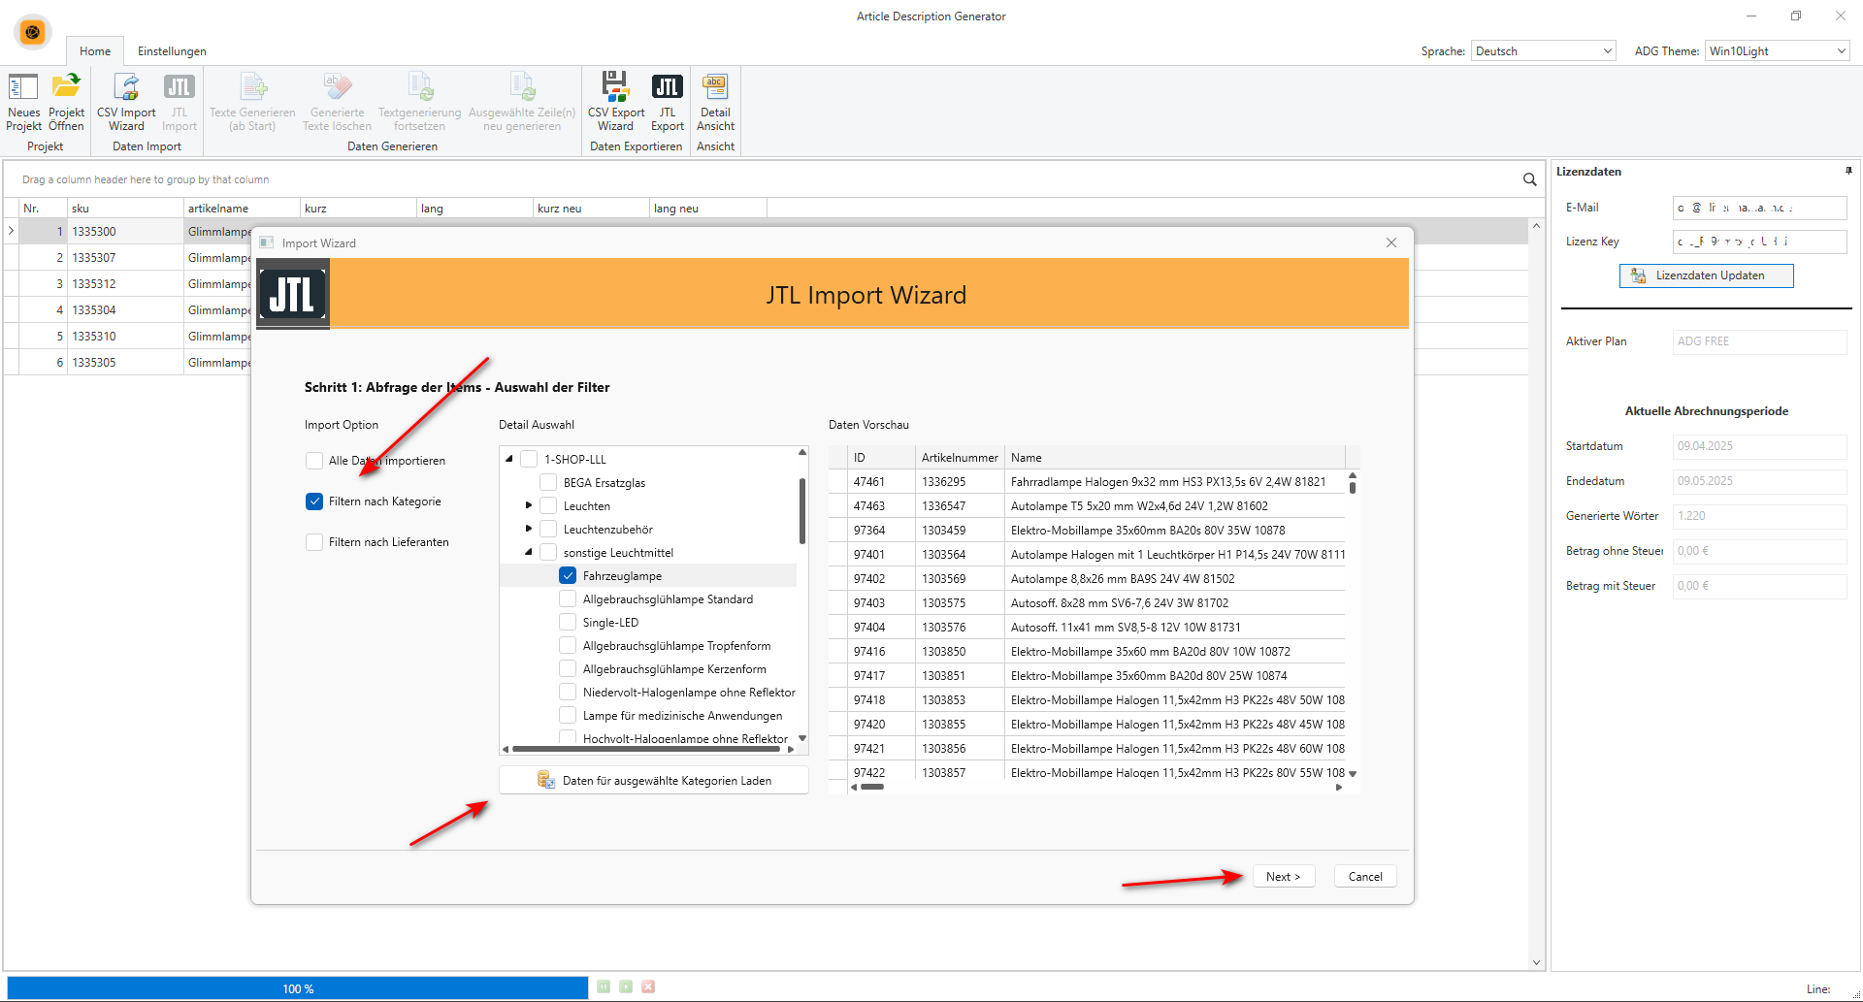Cancel the Import Wizard
Screen dimensions: 1863x1002
pyautogui.click(x=1365, y=876)
